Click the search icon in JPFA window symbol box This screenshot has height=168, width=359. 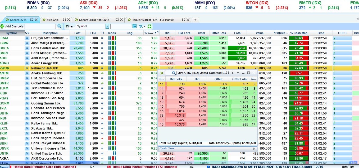[x=174, y=73]
